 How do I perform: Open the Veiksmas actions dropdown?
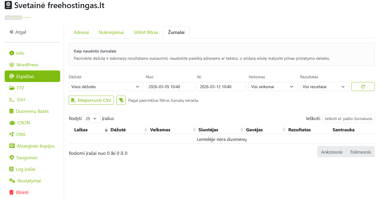pyautogui.click(x=273, y=86)
